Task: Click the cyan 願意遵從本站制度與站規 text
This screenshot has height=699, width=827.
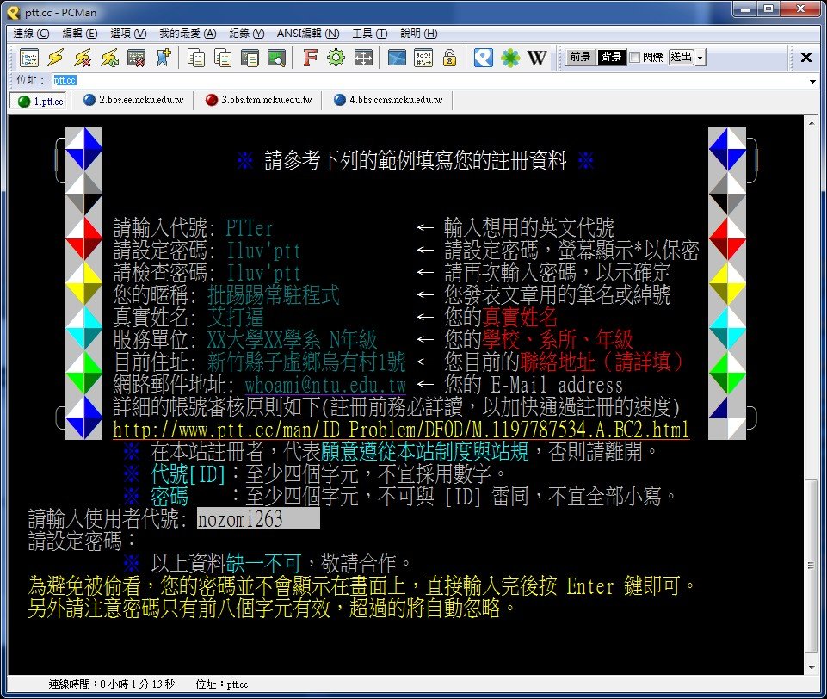Action: tap(424, 452)
